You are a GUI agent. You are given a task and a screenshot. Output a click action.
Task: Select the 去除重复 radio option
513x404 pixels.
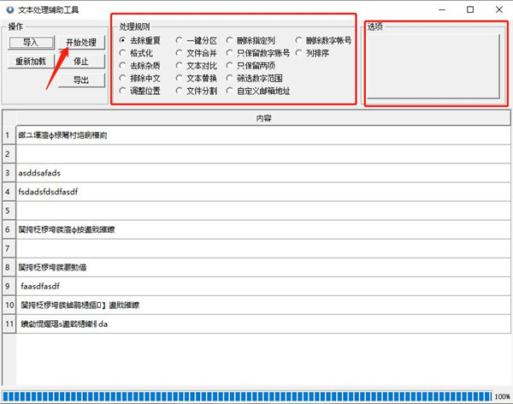click(124, 40)
